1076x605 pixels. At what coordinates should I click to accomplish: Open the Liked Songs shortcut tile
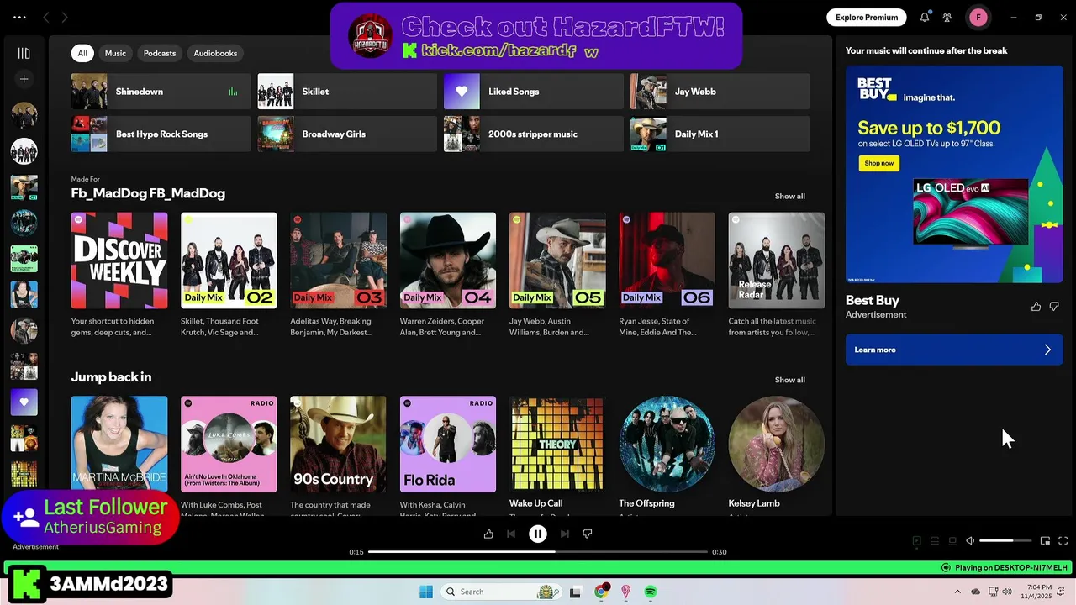(534, 92)
